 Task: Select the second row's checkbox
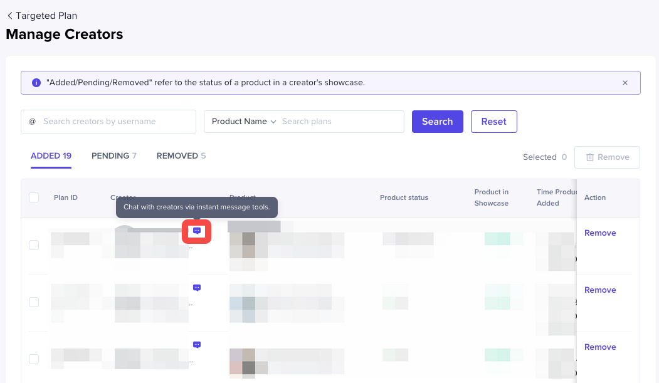[34, 302]
